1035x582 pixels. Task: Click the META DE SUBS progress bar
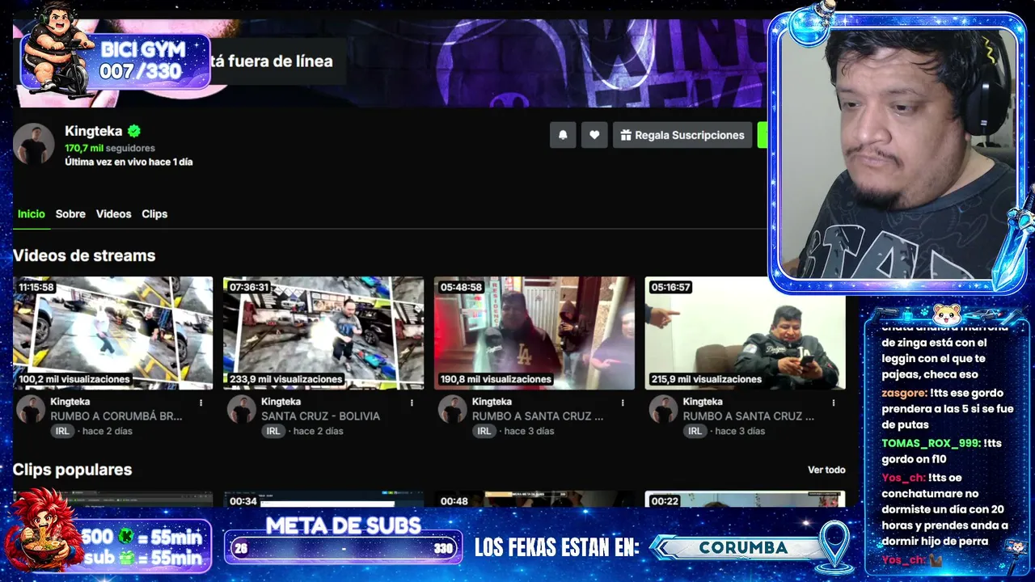point(343,548)
